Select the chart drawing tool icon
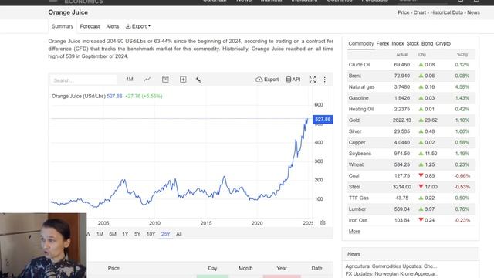The height and width of the screenshot is (278, 494). [198, 80]
